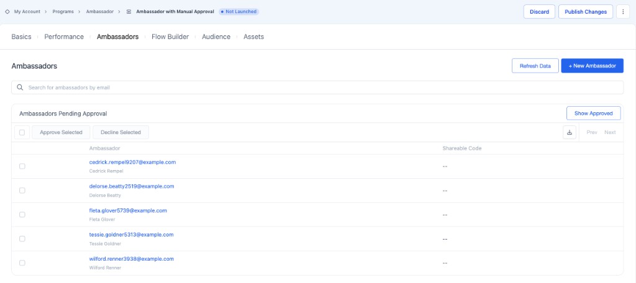Click Ambassadors Pending Approval heading
Screen dimensions: 636x283
click(63, 114)
